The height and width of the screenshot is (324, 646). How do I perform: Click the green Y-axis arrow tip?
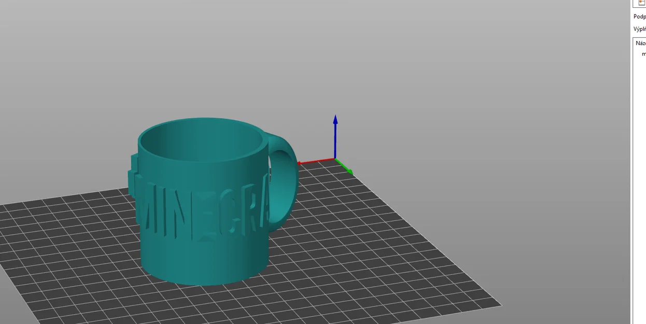(x=350, y=172)
